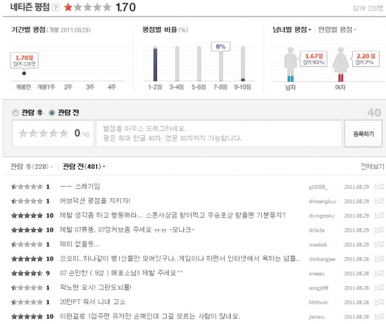Click the star rating widget showing 0/10

[43, 134]
